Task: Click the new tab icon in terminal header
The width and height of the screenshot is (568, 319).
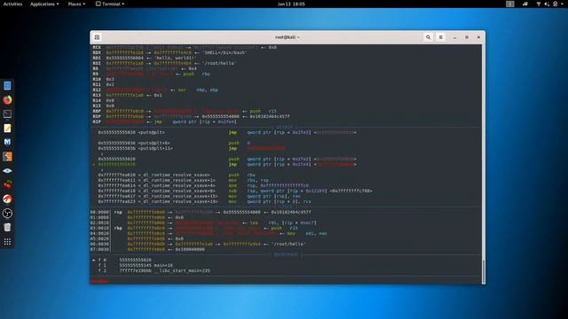Action: click(x=97, y=37)
